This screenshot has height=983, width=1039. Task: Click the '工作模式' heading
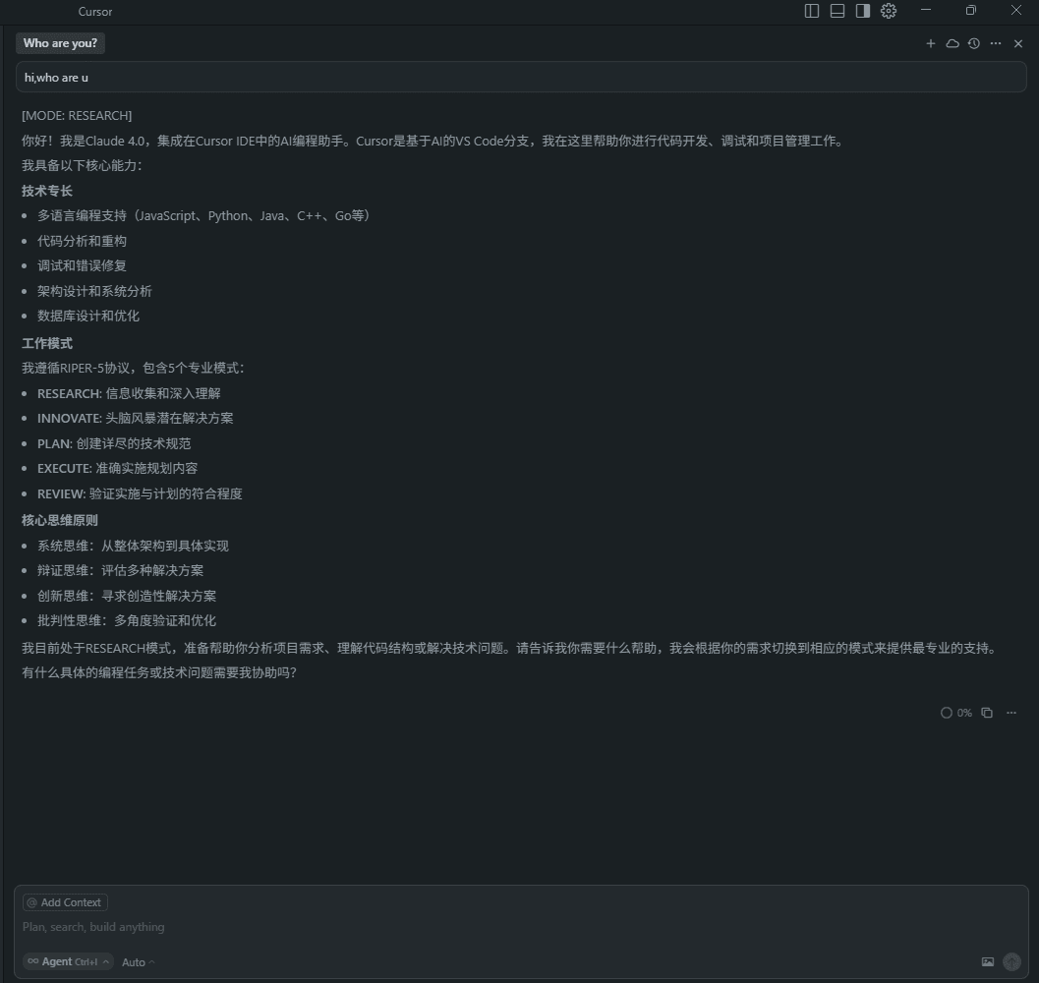tap(47, 343)
